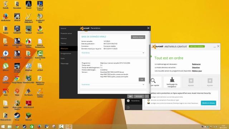Open Steam from the taskbar
This screenshot has width=229, height=129.
pos(24,126)
